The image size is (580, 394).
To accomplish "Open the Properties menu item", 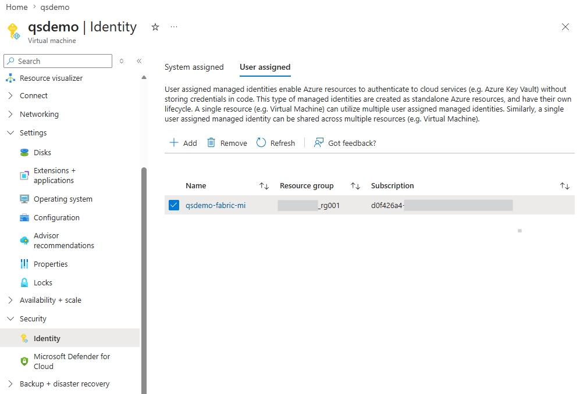I will point(51,264).
